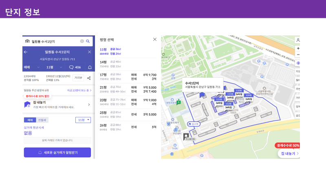The width and height of the screenshot is (326, 183).
Task: Switch to the 전월세 tab
Action: 42,120
